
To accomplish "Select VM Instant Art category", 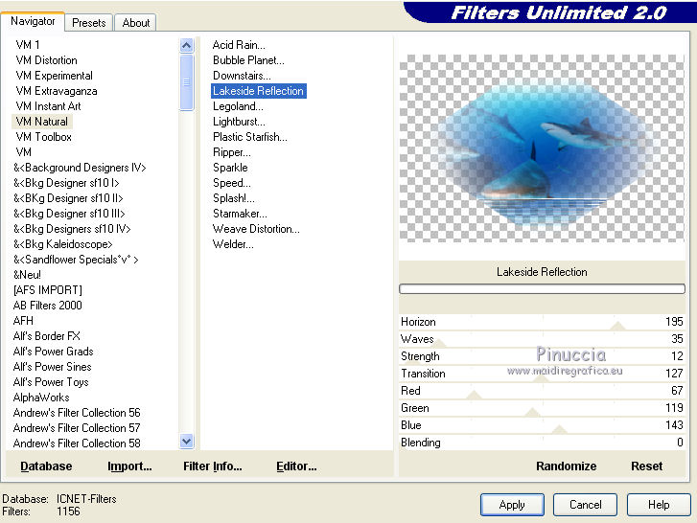I will pyautogui.click(x=48, y=106).
